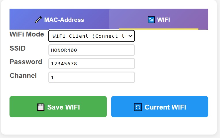The width and height of the screenshot is (220, 138).
Task: Click the refresh arrows icon
Action: point(138,107)
